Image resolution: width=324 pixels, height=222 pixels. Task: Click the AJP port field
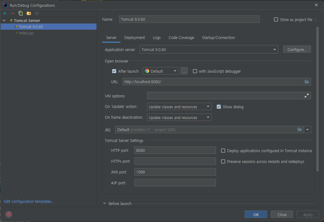[175, 182]
